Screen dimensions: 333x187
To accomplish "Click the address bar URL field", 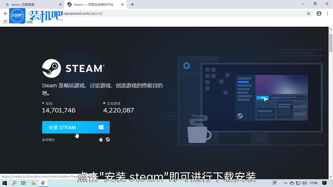I will pos(182,14).
